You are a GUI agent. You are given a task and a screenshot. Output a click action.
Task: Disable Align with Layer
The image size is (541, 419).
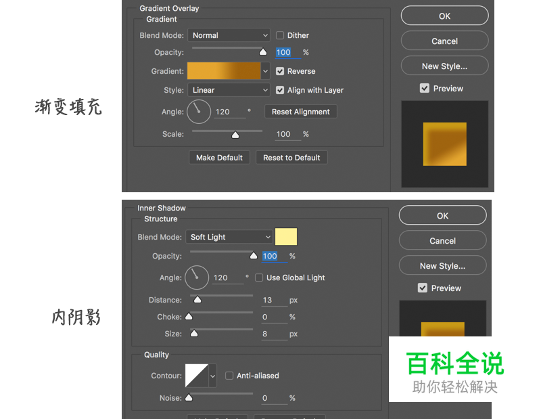pos(281,89)
